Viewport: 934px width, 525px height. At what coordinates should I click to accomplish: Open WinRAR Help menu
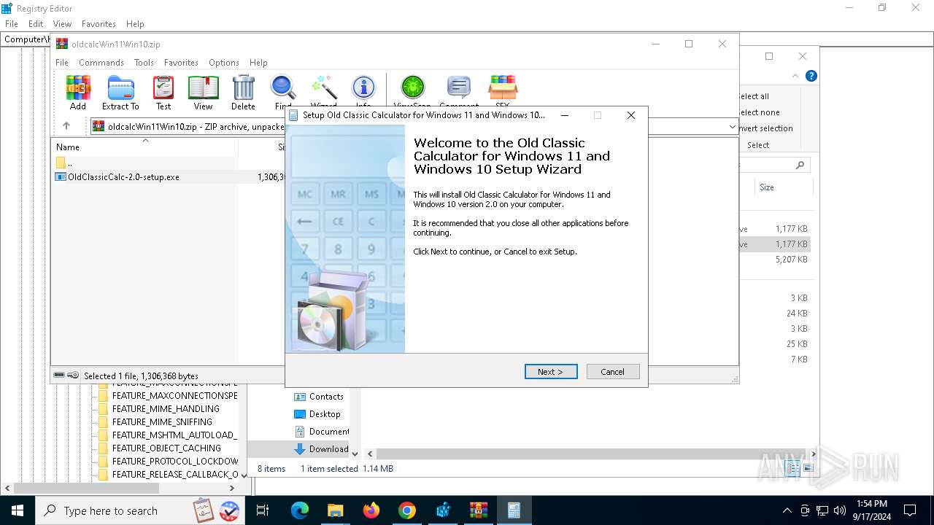[258, 63]
